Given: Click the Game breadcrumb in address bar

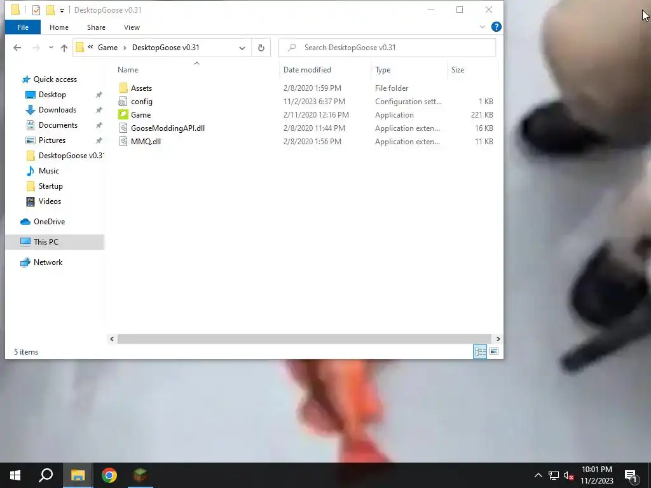Looking at the screenshot, I should pyautogui.click(x=108, y=48).
